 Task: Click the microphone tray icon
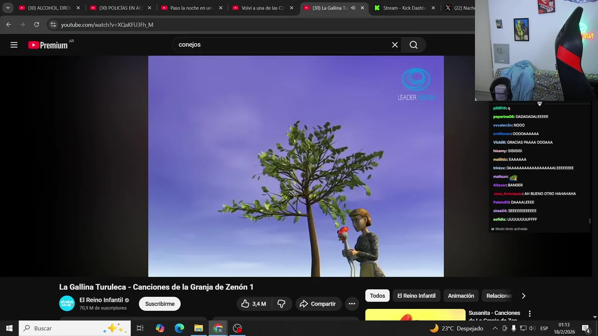point(513,329)
